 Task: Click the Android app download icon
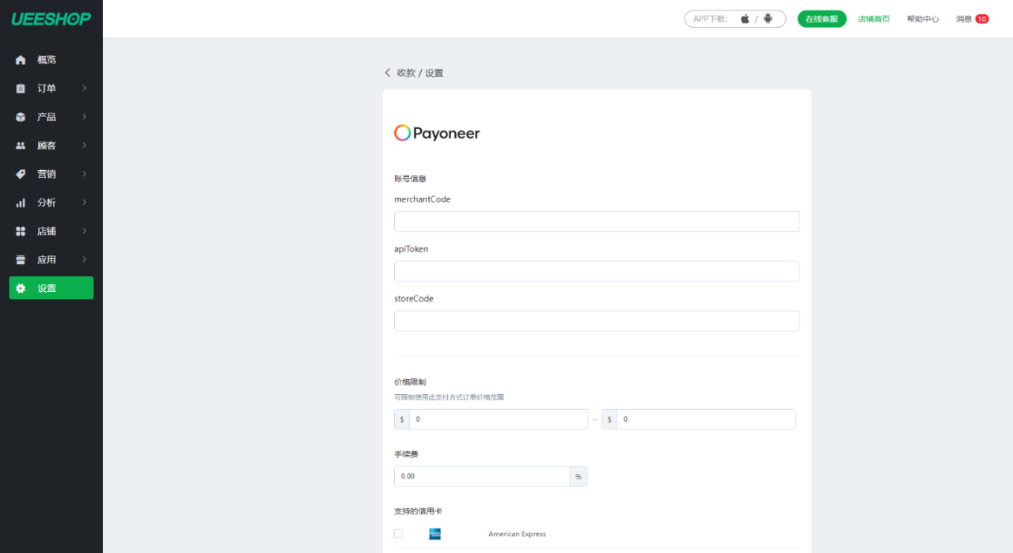pos(768,19)
